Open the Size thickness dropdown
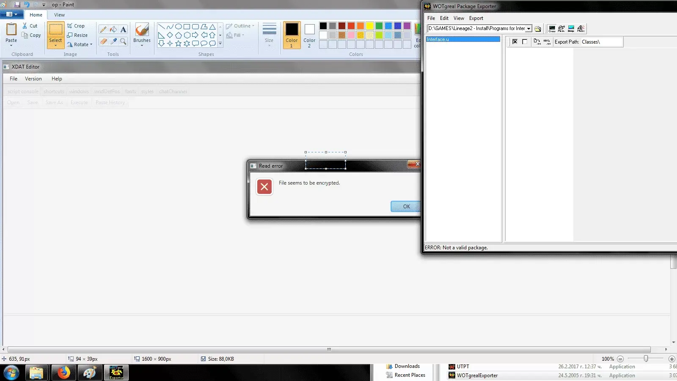This screenshot has width=677, height=381. [269, 35]
